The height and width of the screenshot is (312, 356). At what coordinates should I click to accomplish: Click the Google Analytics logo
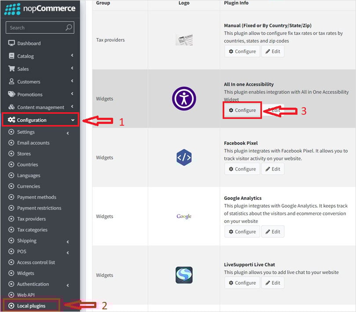click(x=184, y=216)
